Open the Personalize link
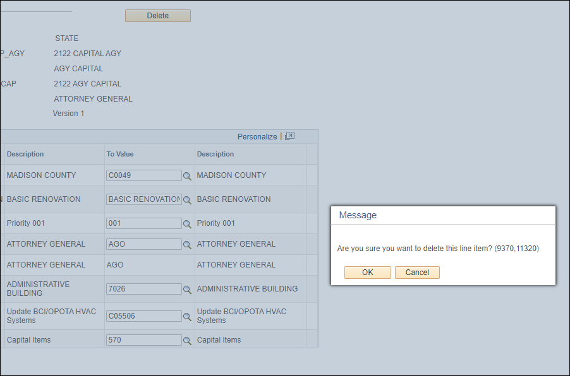 coord(257,136)
